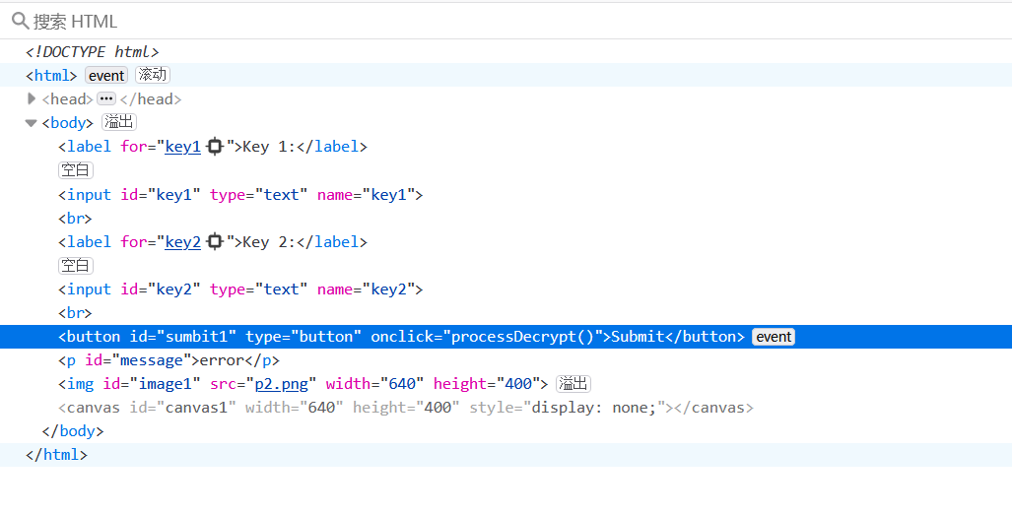Click the search magnifier icon

click(20, 21)
